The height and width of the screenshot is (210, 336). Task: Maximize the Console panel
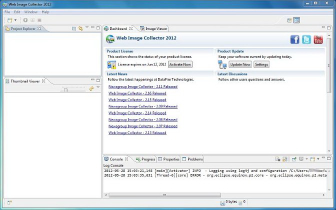pos(329,158)
